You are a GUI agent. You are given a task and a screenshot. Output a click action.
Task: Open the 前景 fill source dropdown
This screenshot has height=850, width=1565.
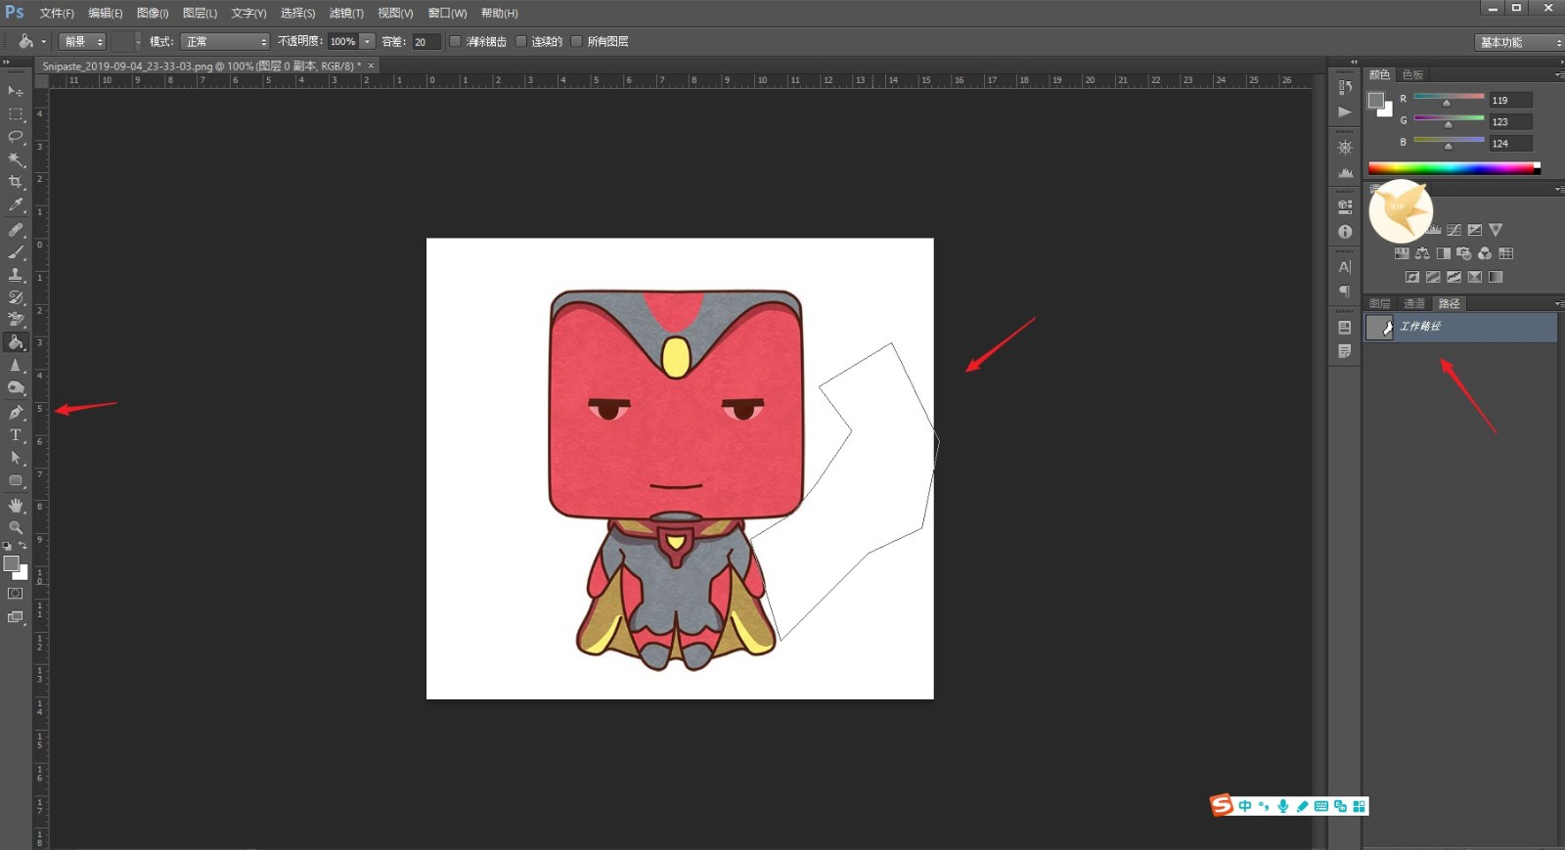[82, 41]
